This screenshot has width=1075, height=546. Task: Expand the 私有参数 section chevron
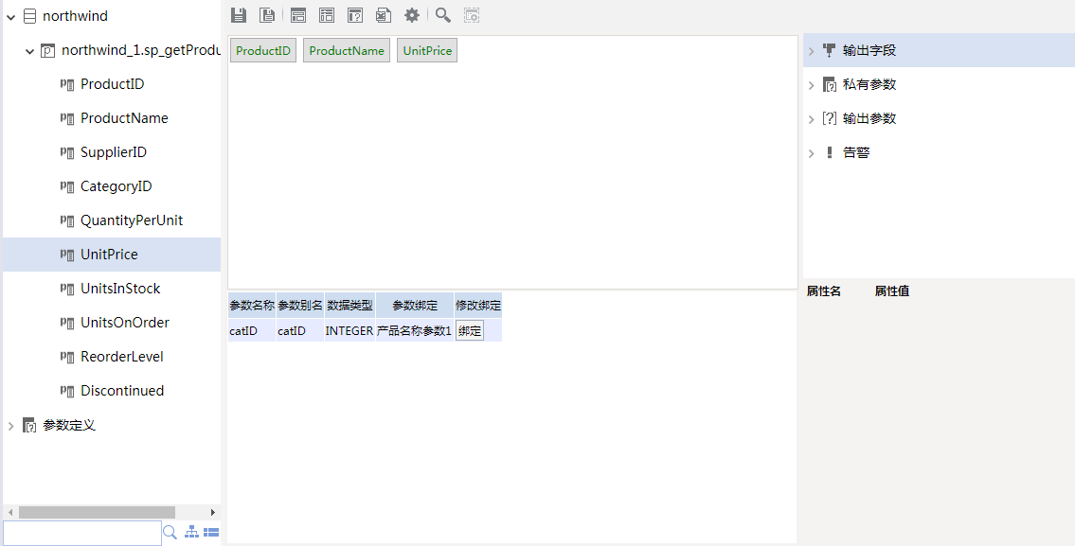pos(811,85)
